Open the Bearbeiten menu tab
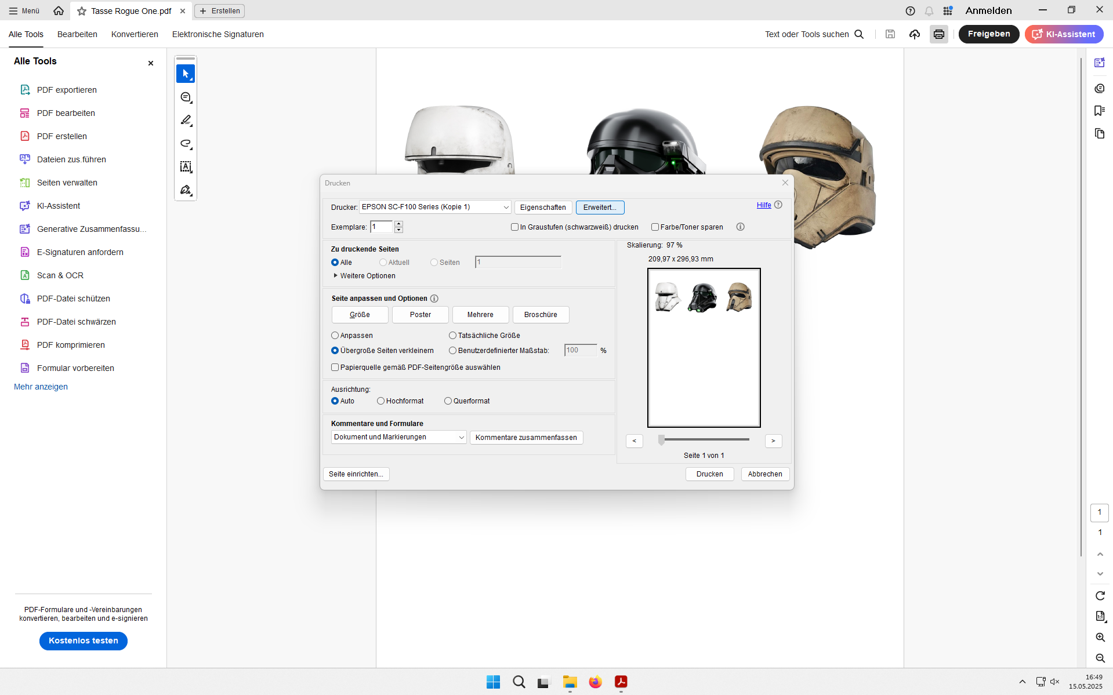This screenshot has width=1113, height=695. [x=77, y=34]
